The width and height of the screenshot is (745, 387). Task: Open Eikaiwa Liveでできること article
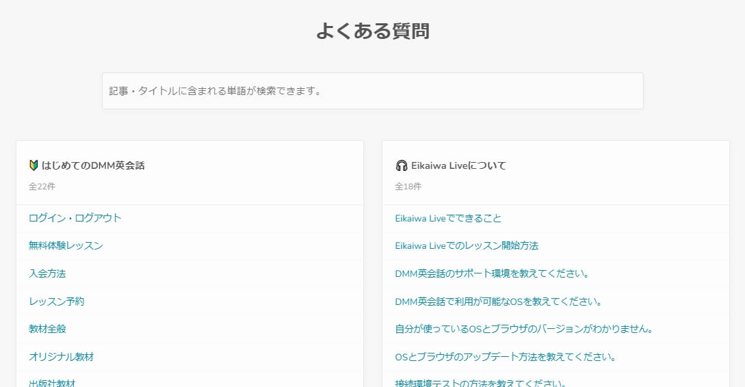click(448, 218)
